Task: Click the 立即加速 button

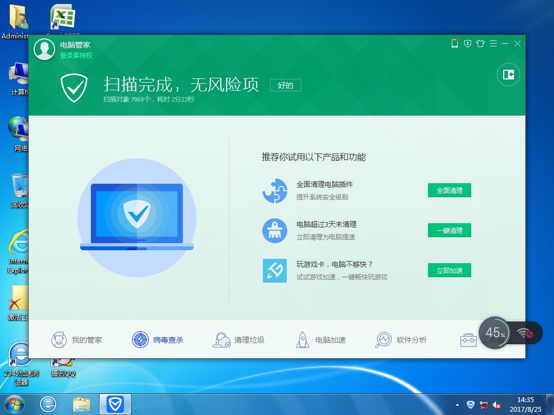Action: (450, 270)
